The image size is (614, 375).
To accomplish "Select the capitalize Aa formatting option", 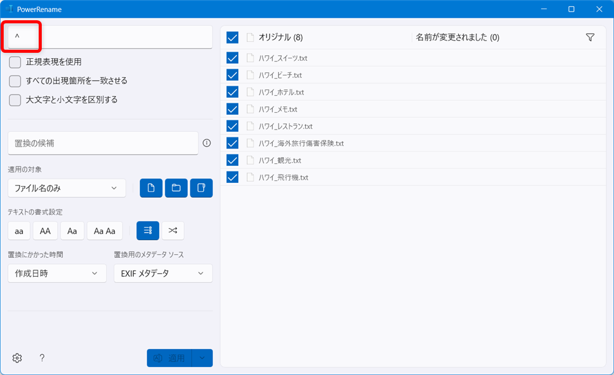I will pos(72,231).
